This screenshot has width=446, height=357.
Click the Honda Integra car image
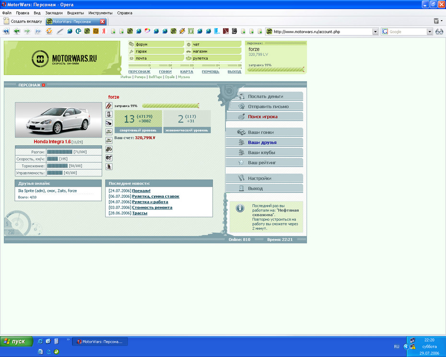(x=59, y=120)
